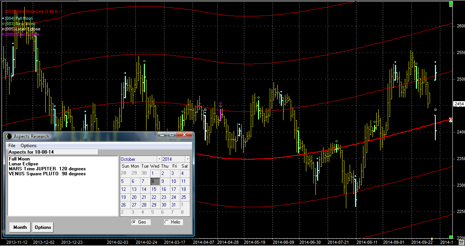Click the green square at top of price scale
Screen dimensions: 465x246
[x=451, y=5]
